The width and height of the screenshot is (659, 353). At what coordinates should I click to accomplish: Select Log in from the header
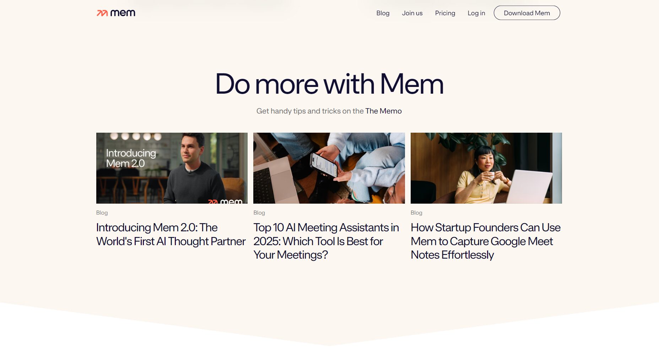[476, 13]
